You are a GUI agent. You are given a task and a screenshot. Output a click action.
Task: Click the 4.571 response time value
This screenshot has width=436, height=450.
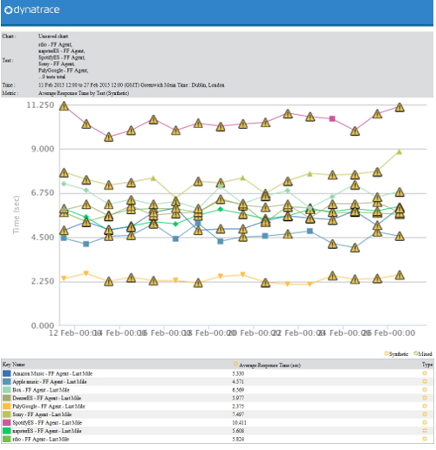(238, 381)
